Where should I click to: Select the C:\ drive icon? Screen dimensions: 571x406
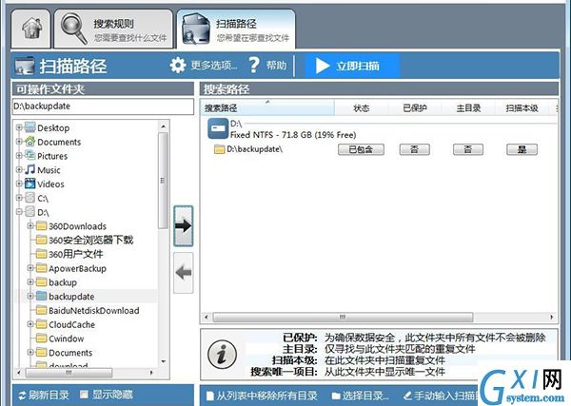(x=30, y=198)
